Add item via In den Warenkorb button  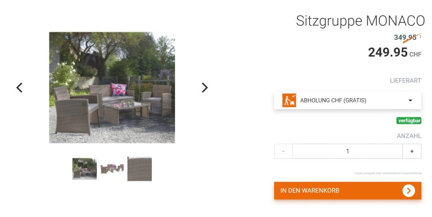point(348,190)
